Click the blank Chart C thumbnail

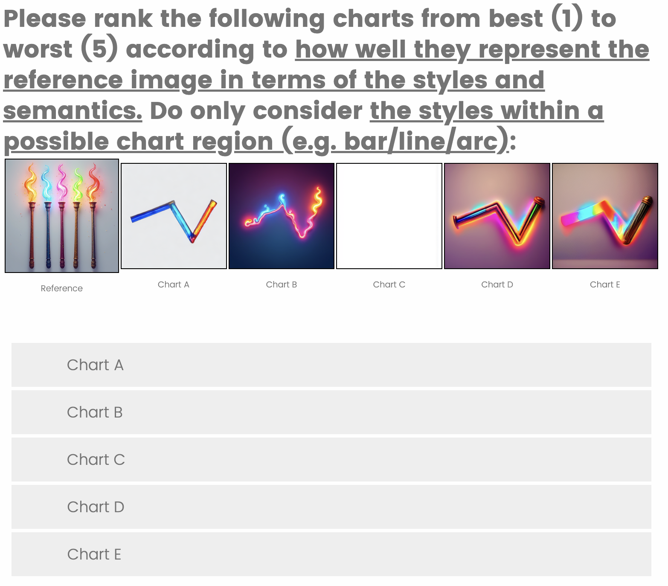pos(389,216)
